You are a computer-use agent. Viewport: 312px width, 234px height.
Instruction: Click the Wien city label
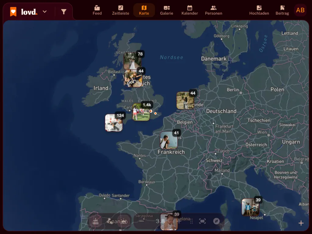pyautogui.click(x=262, y=132)
